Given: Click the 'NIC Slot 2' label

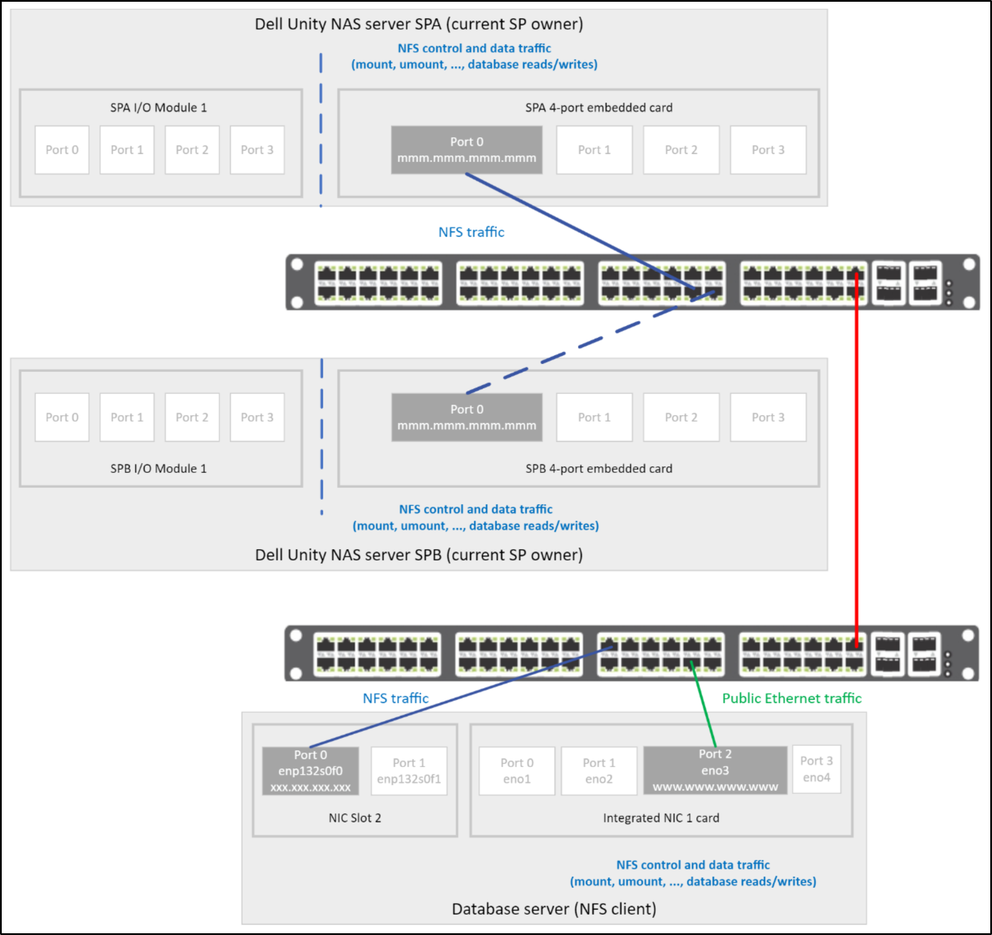Looking at the screenshot, I should (355, 818).
